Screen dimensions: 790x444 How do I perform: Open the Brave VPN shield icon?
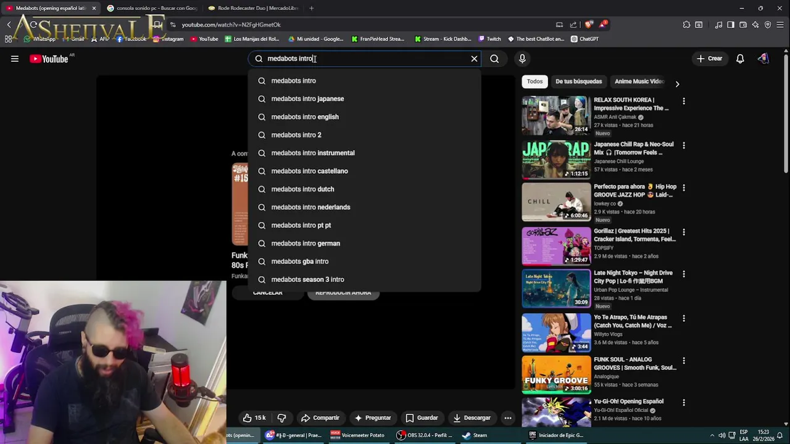coord(768,25)
